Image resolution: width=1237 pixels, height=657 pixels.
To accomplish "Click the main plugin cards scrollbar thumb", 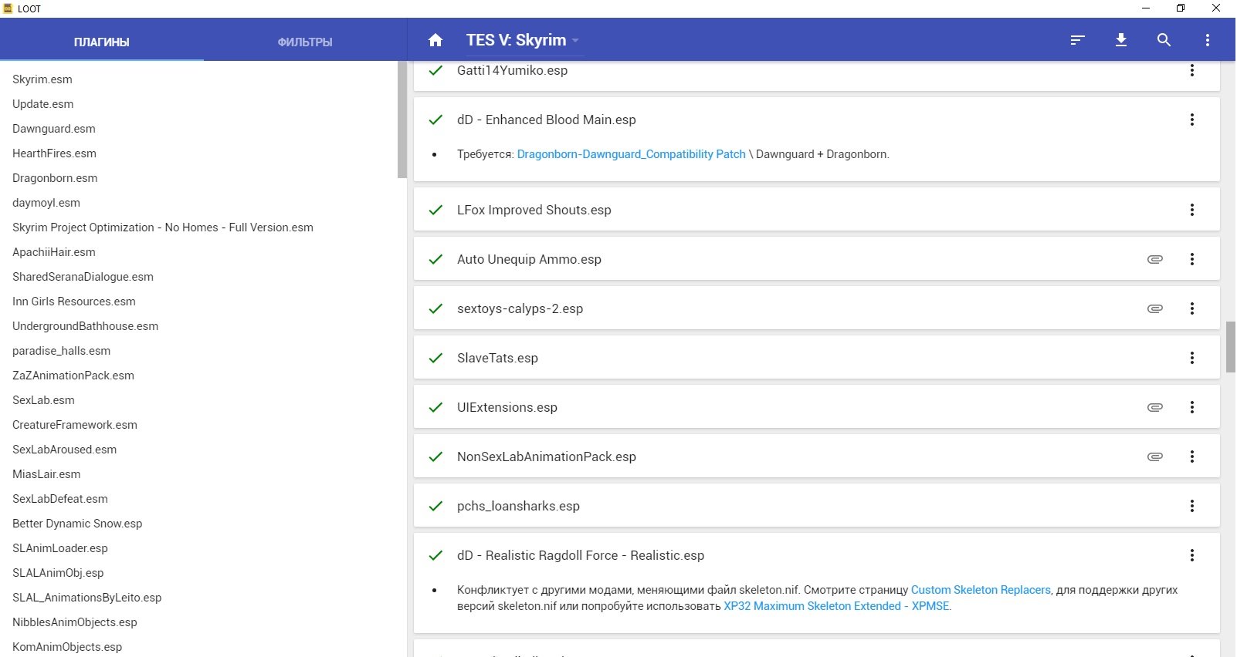I will coord(1230,347).
